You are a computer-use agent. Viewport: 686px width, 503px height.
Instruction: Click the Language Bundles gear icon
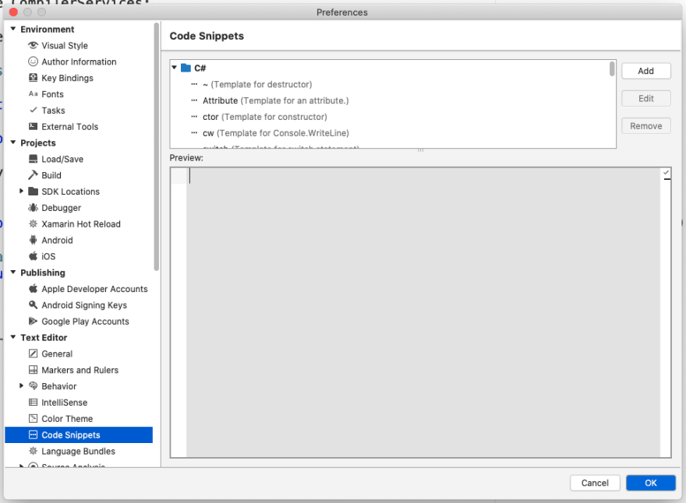pos(33,451)
